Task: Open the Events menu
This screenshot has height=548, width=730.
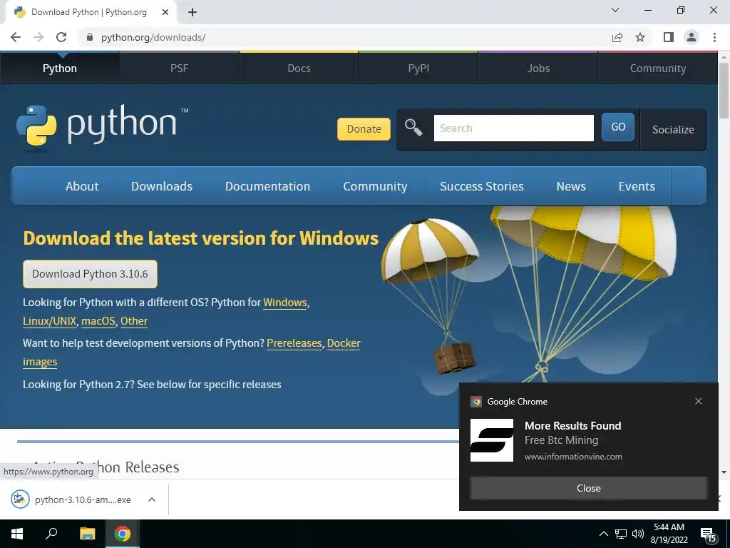Action: click(637, 186)
